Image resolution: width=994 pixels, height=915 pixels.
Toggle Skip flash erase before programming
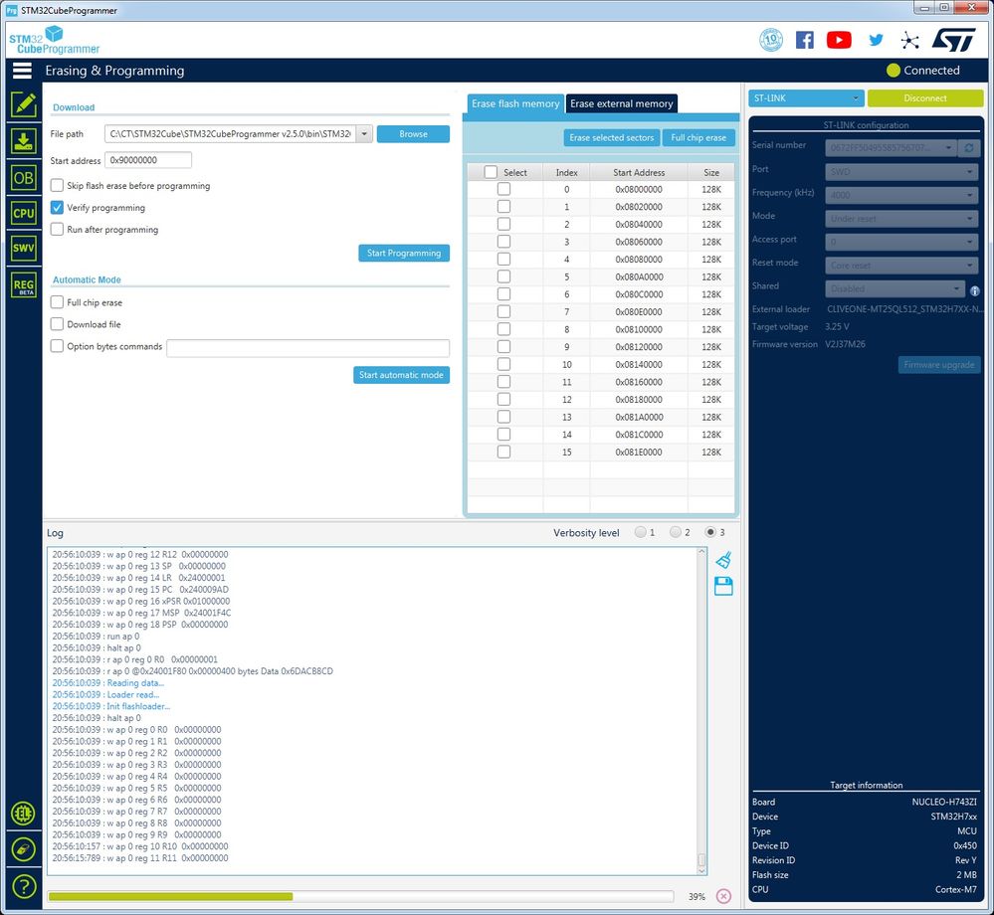[x=57, y=185]
